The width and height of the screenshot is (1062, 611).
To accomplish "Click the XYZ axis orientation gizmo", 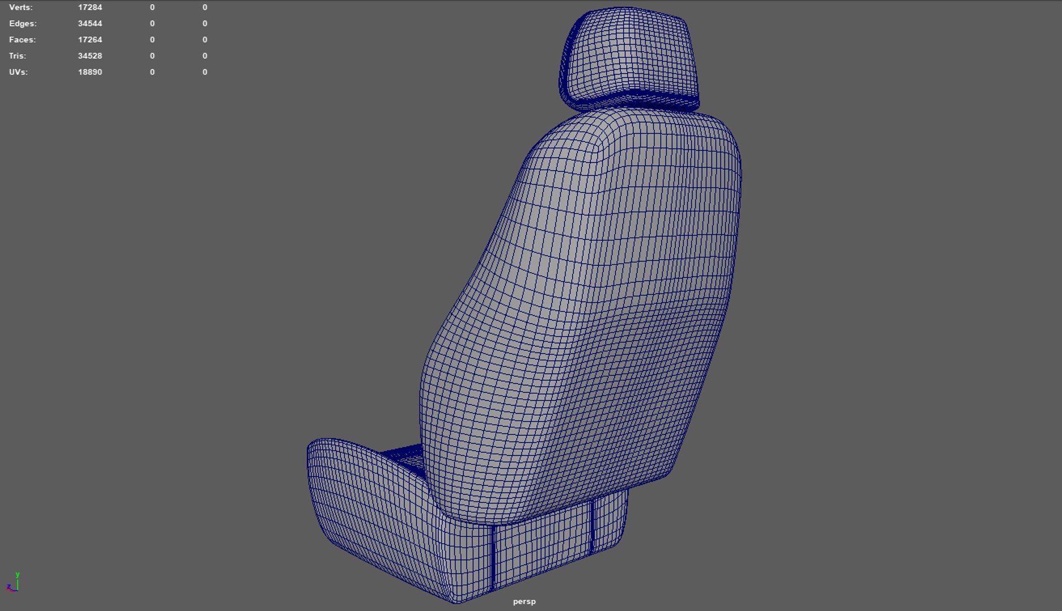I will (13, 583).
